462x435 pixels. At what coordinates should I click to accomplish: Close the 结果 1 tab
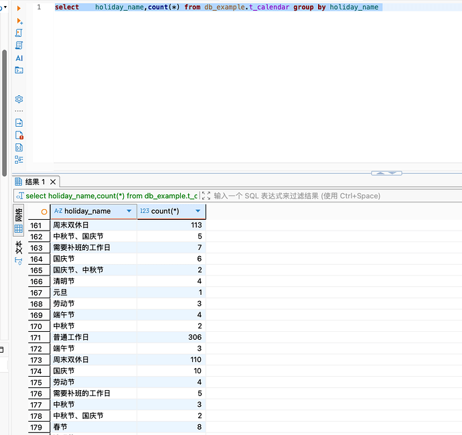point(53,182)
